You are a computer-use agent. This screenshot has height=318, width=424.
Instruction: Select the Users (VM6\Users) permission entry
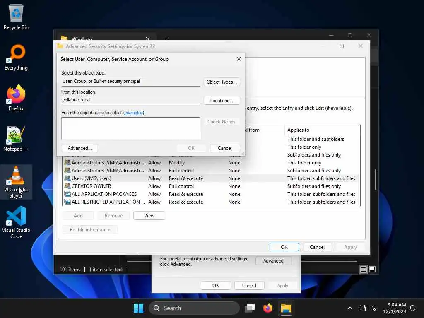211,178
